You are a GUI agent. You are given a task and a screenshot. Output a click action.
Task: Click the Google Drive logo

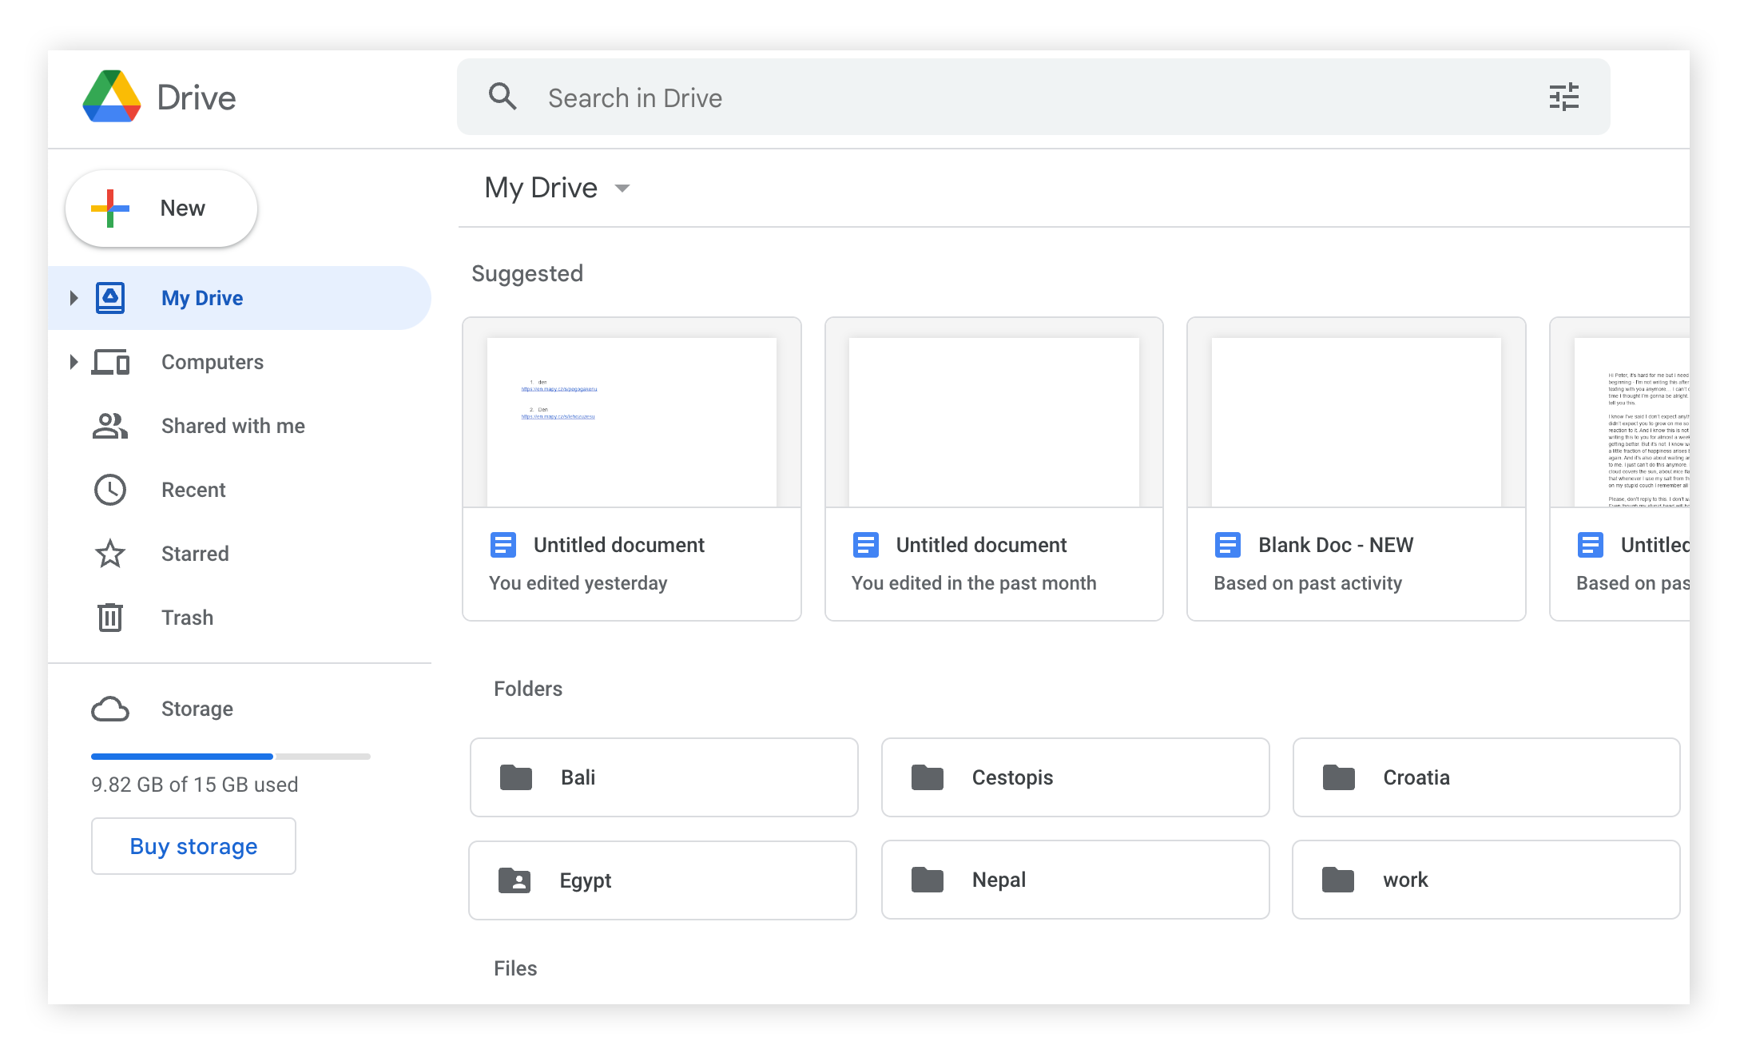tap(113, 97)
